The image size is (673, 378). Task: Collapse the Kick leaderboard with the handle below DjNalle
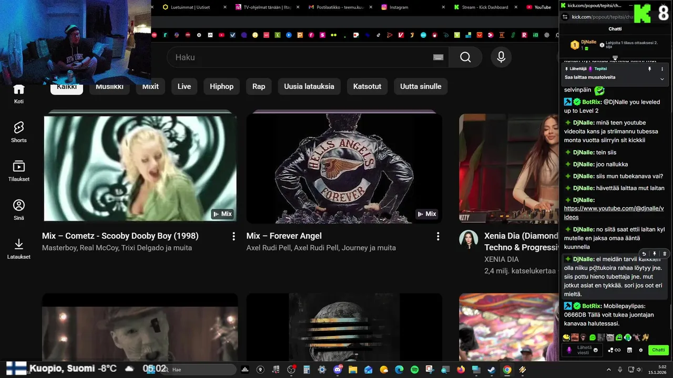[615, 58]
